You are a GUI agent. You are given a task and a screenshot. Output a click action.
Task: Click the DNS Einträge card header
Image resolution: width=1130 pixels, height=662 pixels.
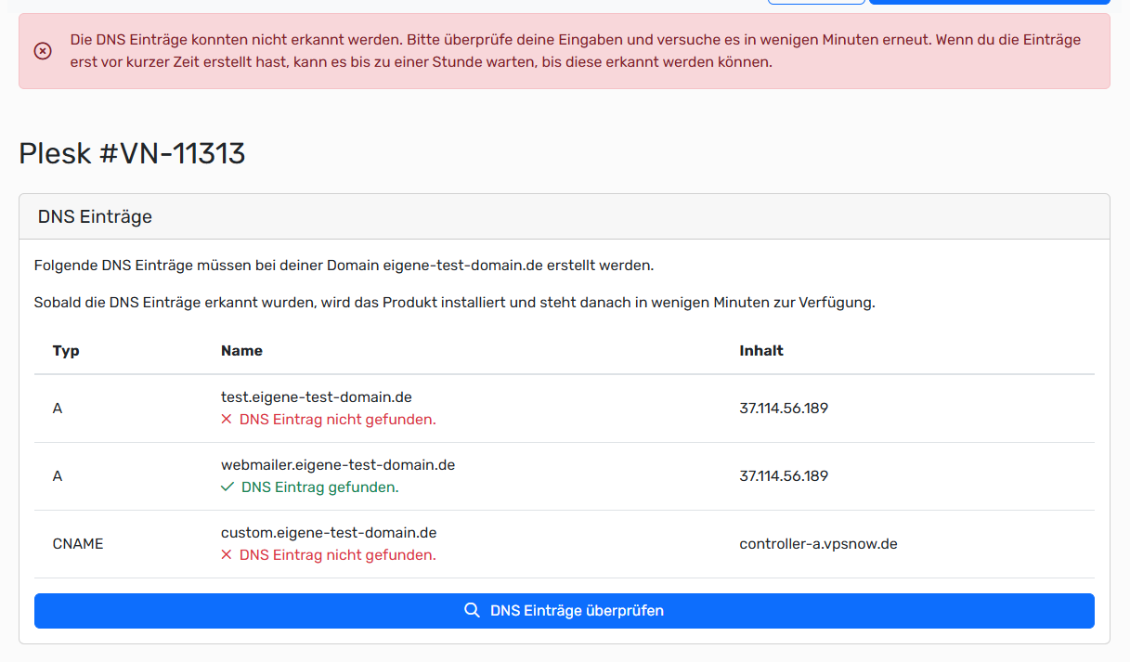coord(95,216)
